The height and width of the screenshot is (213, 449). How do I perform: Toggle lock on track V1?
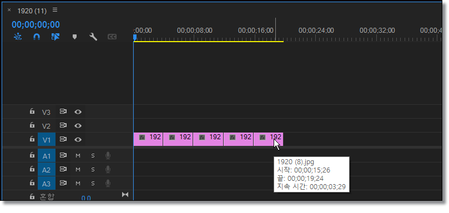point(32,139)
